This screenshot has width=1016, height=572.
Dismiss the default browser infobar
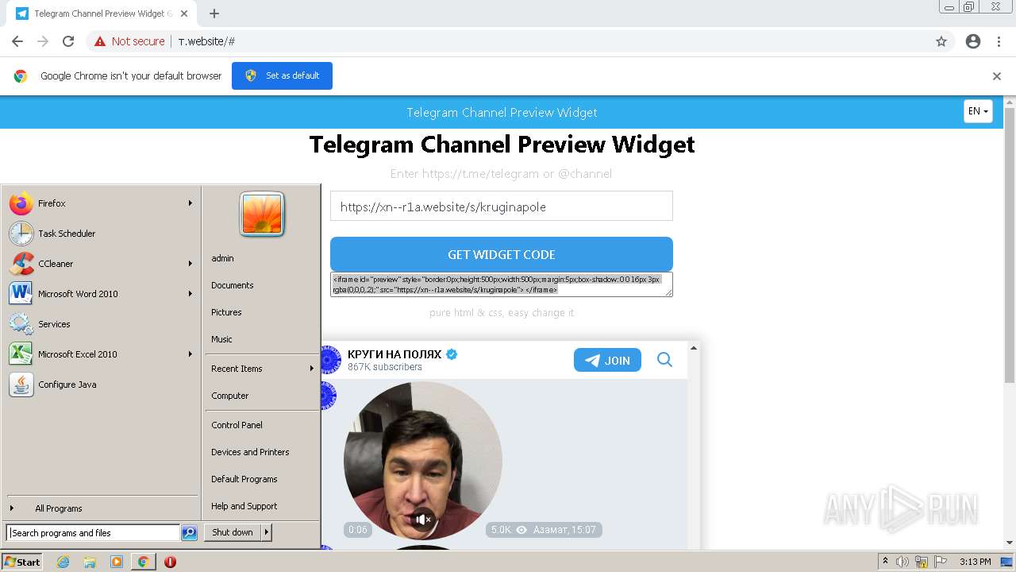[997, 76]
